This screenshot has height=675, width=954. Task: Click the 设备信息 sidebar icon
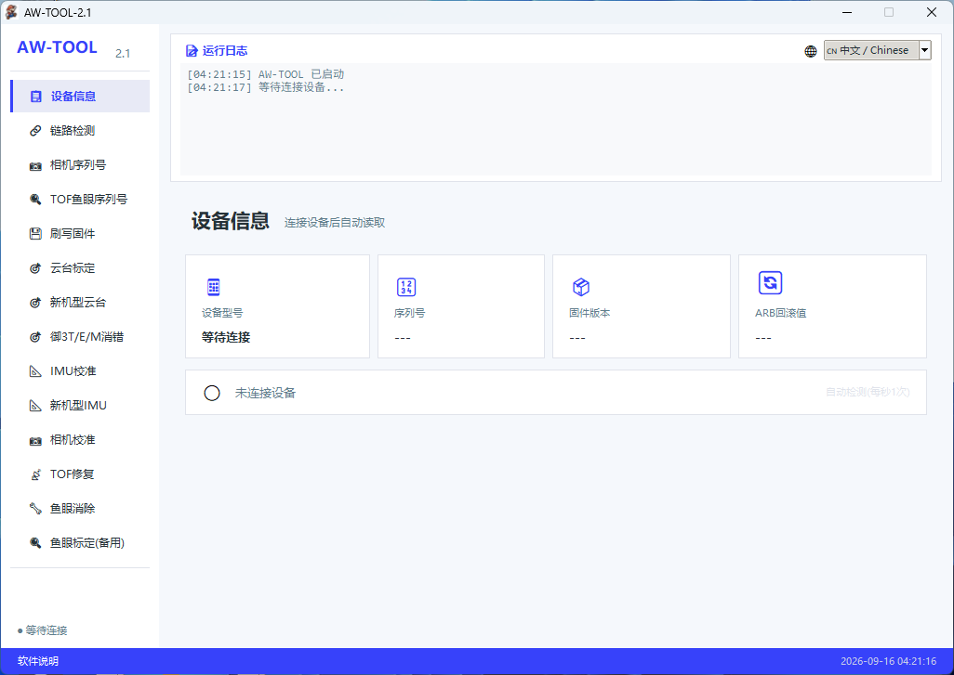coord(36,97)
